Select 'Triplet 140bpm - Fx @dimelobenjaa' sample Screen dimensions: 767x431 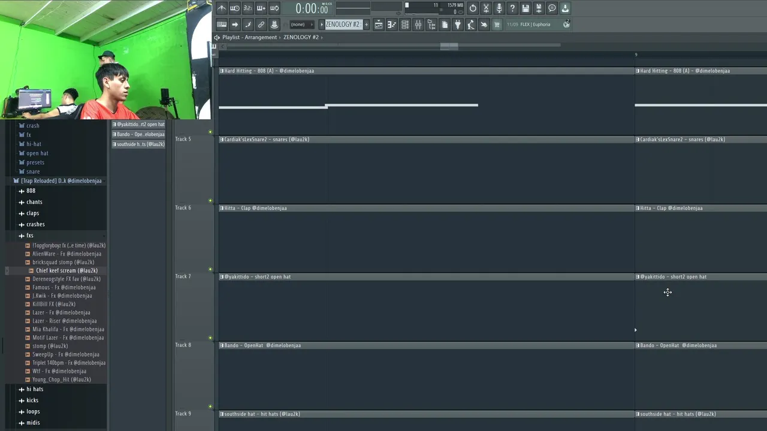pyautogui.click(x=68, y=363)
